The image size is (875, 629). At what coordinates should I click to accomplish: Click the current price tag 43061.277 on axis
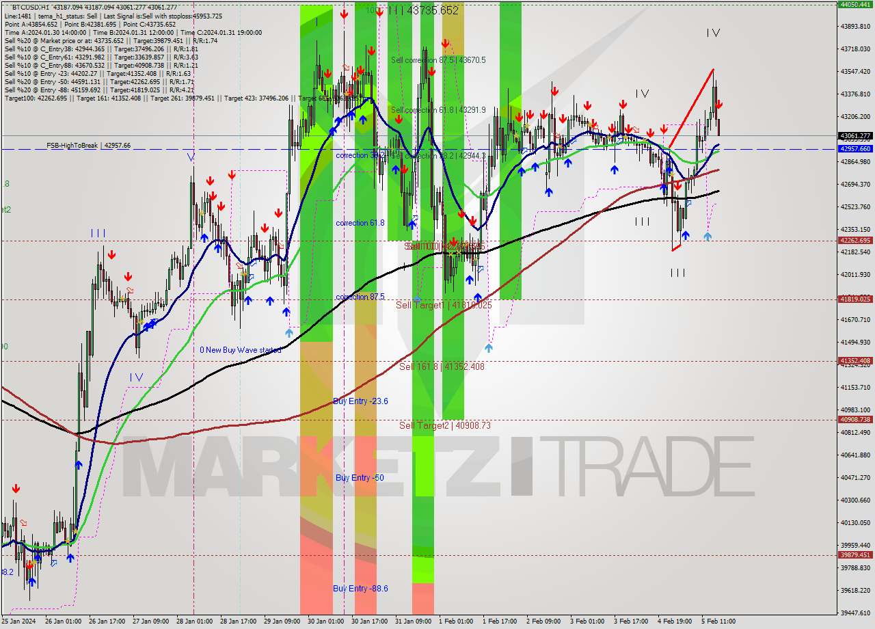[855, 136]
